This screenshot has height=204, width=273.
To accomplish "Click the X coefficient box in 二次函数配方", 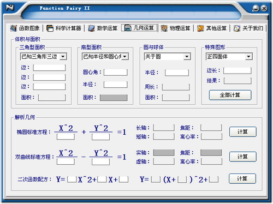I will (x=102, y=179).
